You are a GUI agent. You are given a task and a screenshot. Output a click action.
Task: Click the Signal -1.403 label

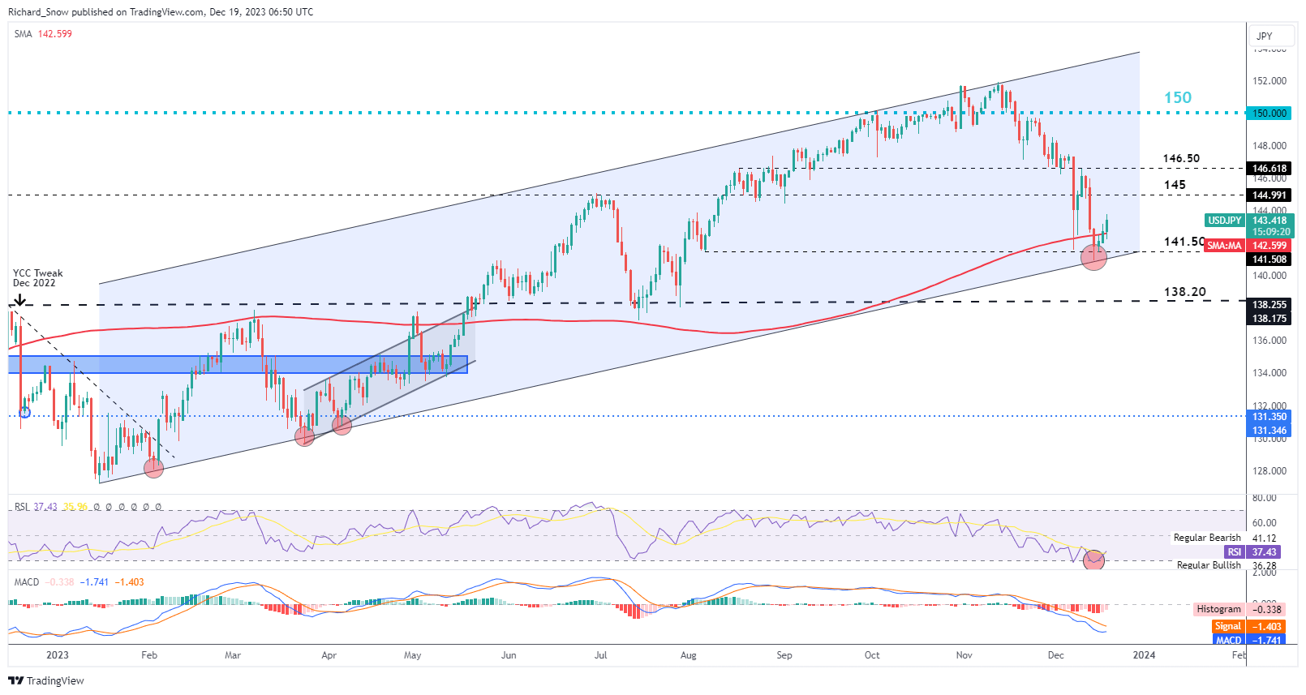[x=1248, y=627]
